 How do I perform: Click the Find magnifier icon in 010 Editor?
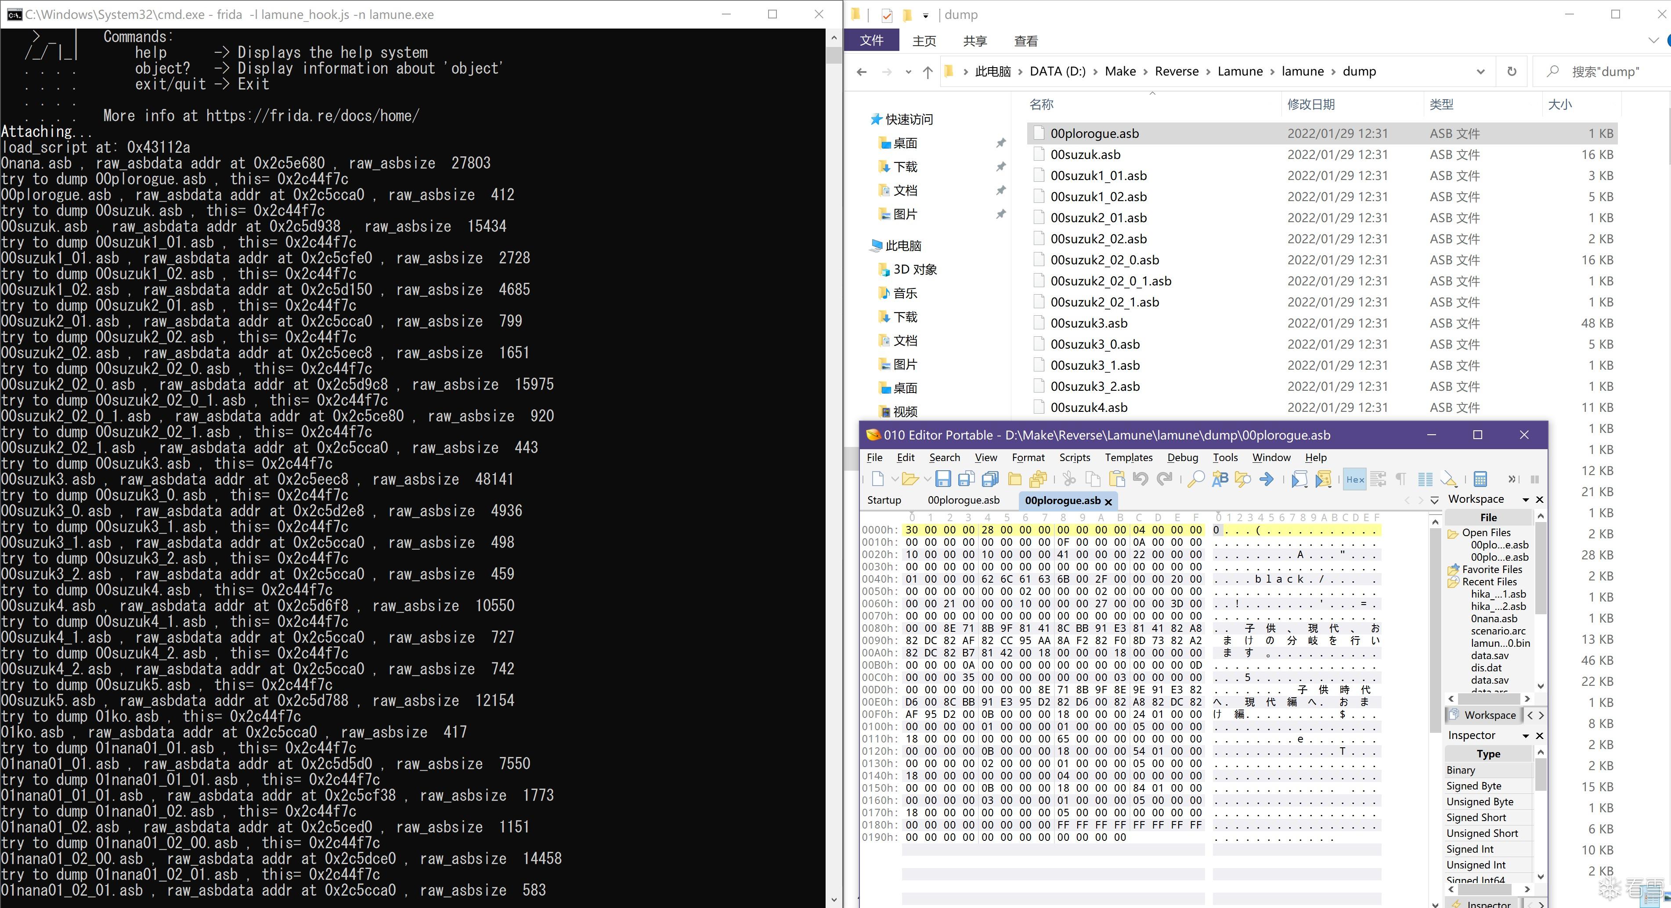click(x=1195, y=479)
